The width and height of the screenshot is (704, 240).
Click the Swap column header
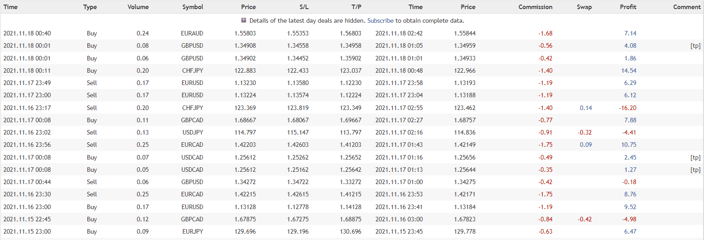[584, 7]
